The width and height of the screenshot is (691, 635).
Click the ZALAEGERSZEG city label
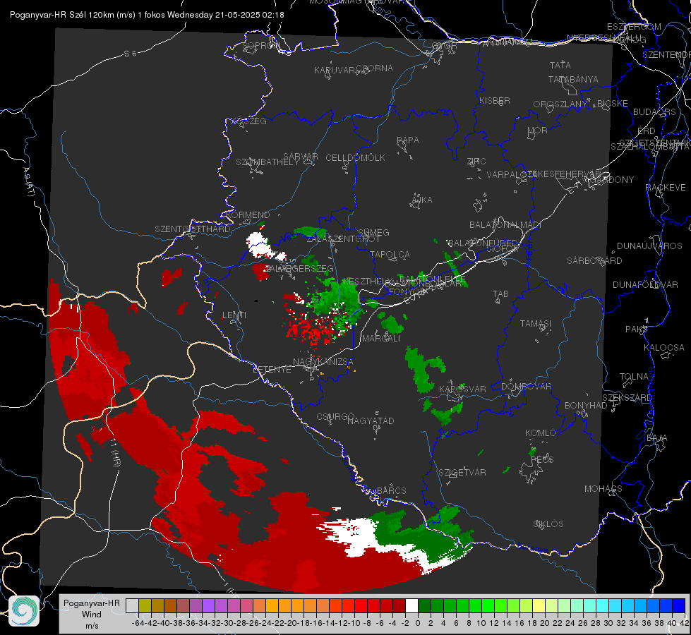299,268
